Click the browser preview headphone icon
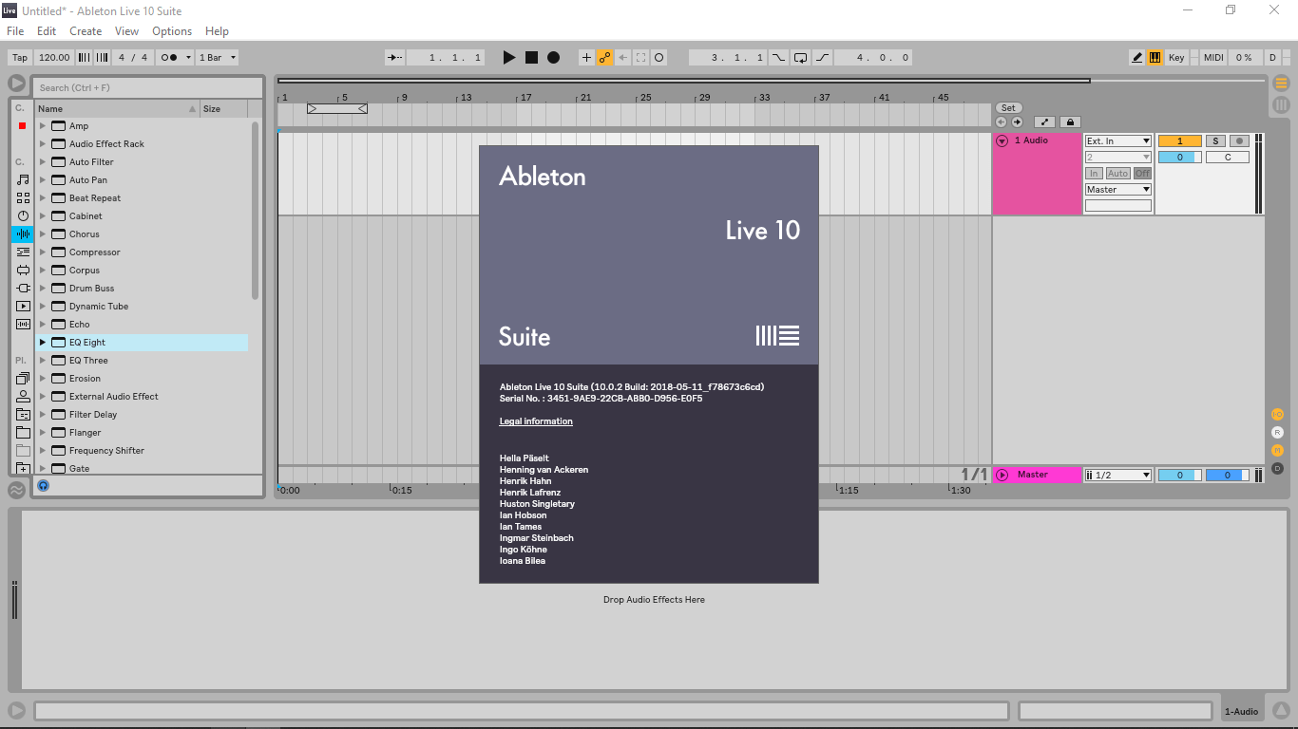The height and width of the screenshot is (729, 1298). pos(43,485)
